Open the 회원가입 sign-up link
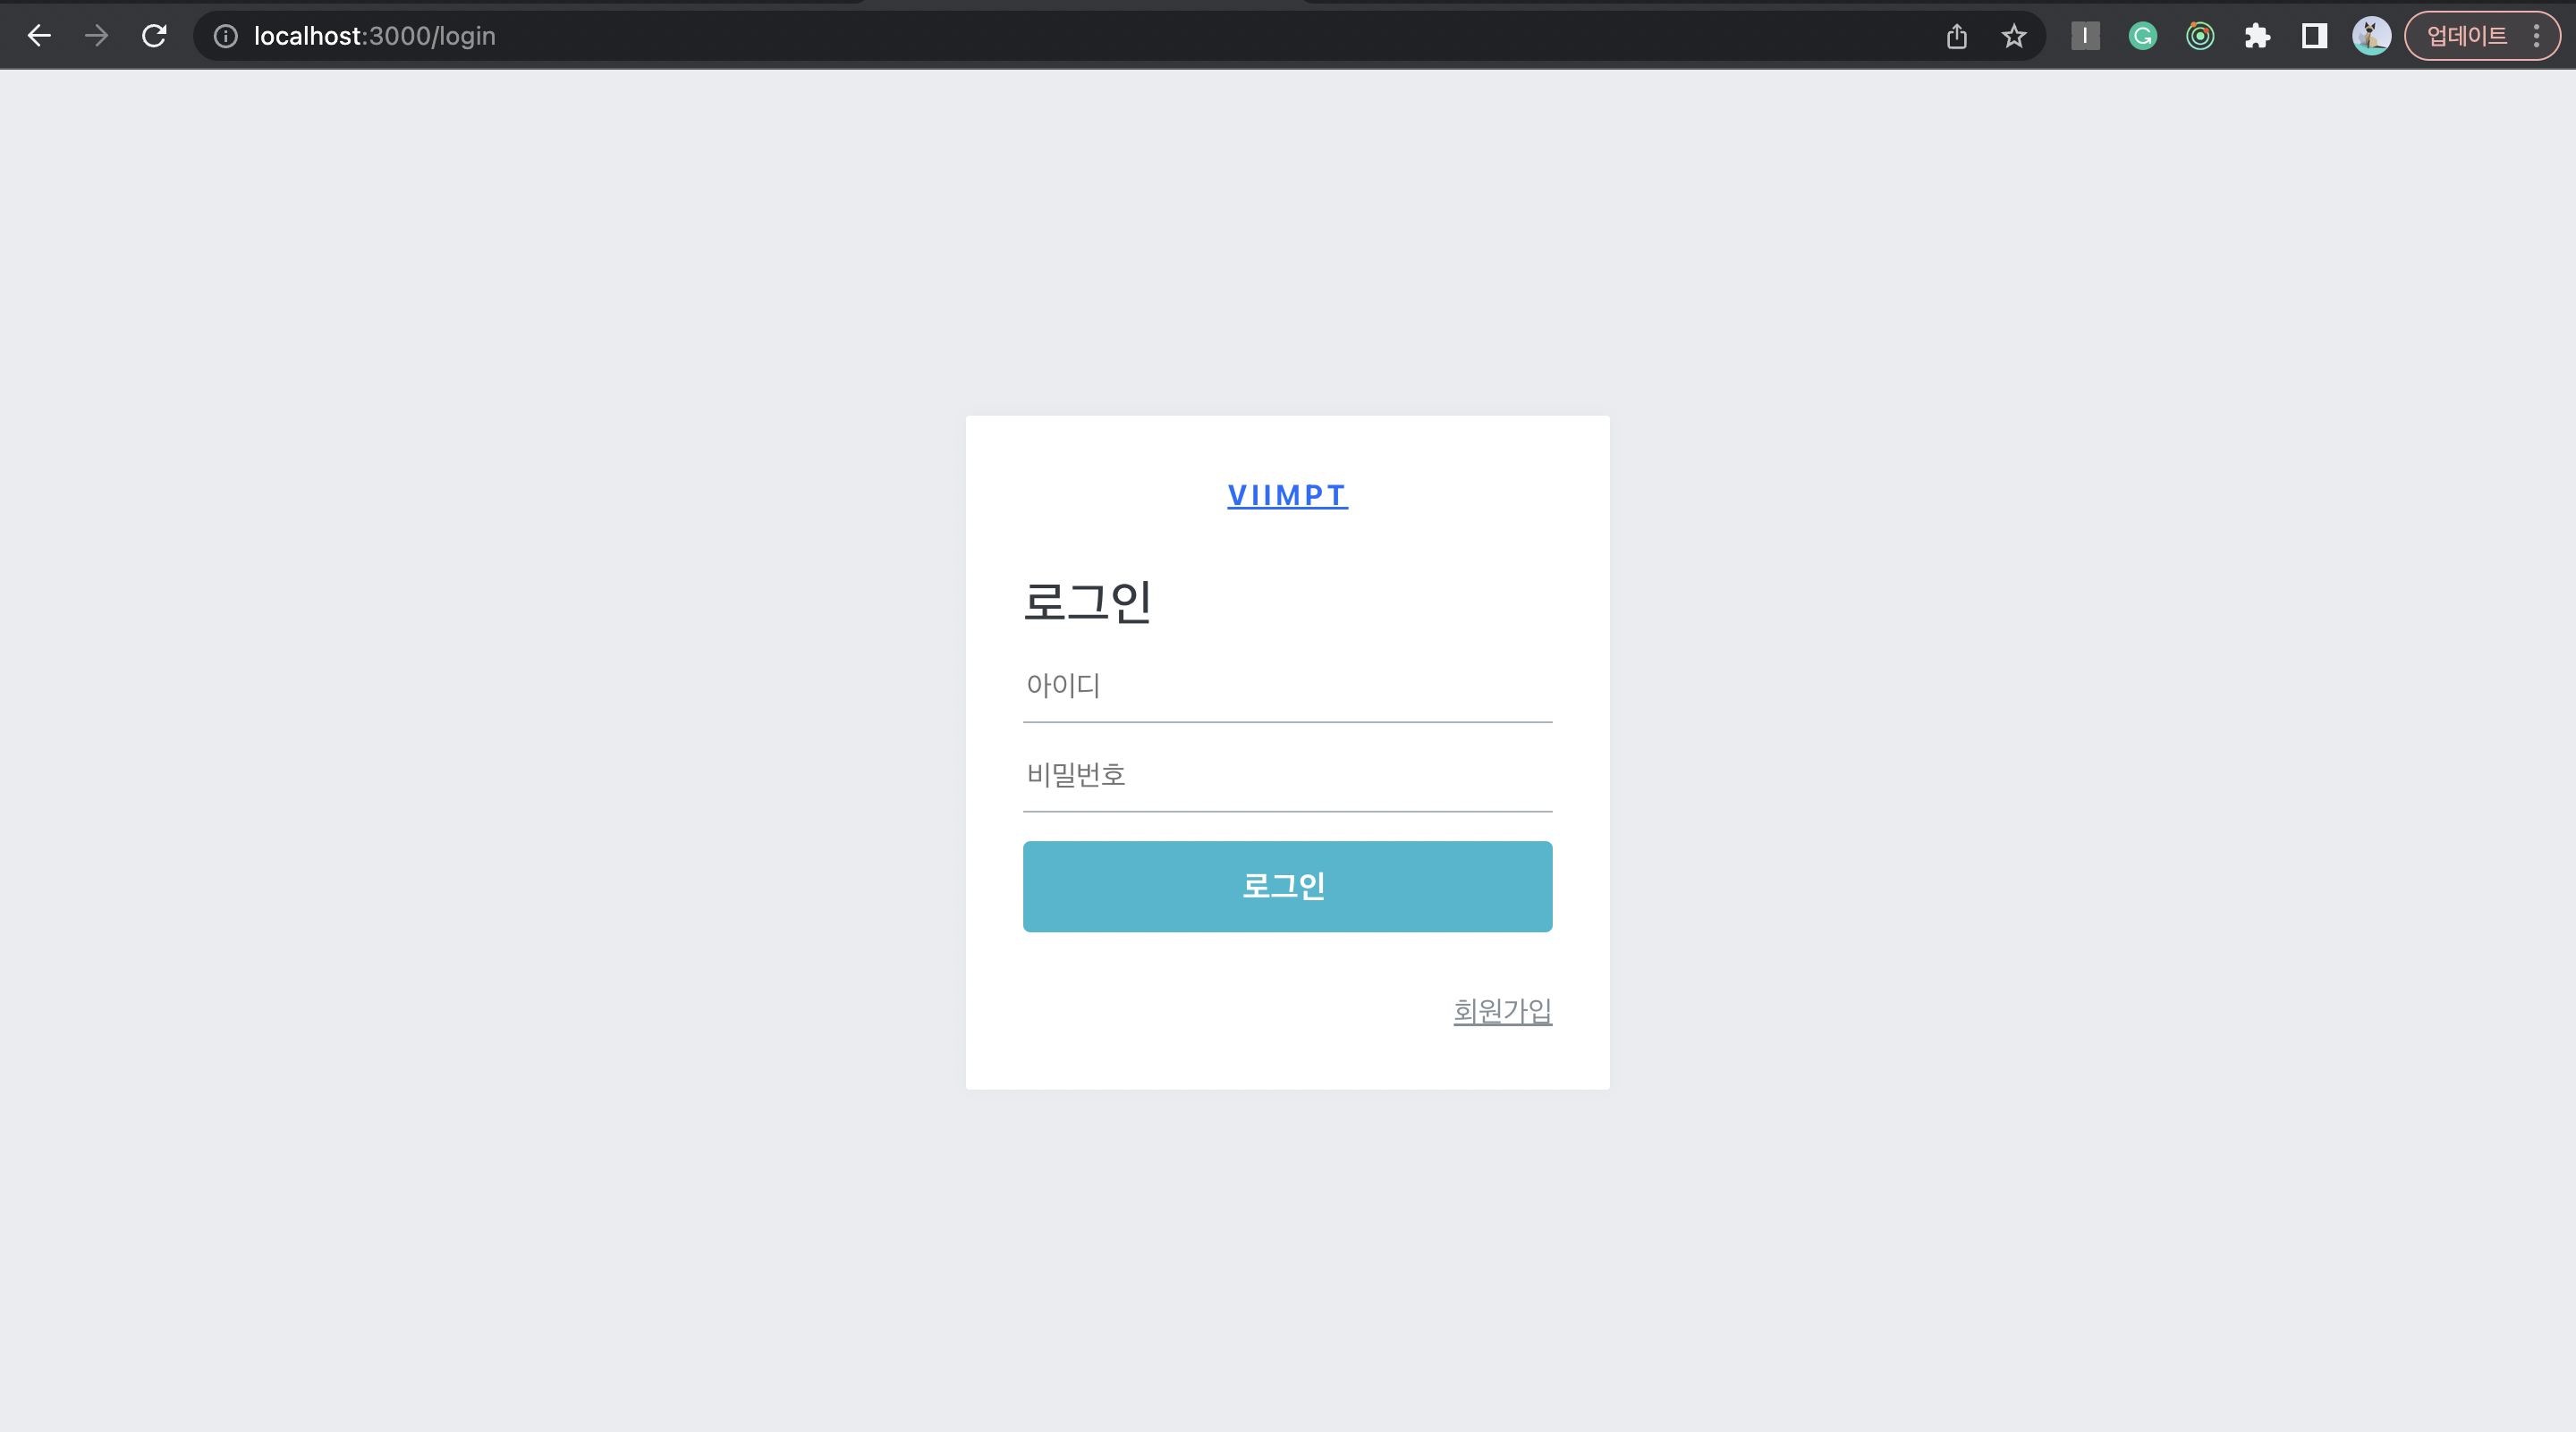The width and height of the screenshot is (2576, 1432). 1502,1010
